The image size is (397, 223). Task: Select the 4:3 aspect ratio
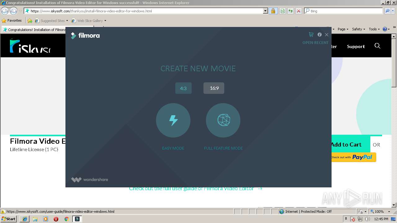(183, 88)
